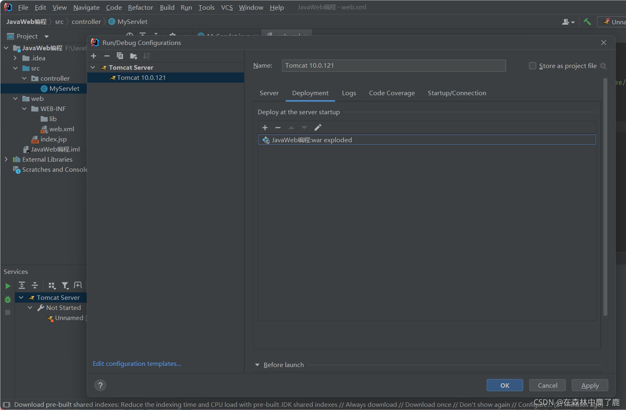Build project hammer icon
The height and width of the screenshot is (410, 626).
tap(587, 22)
